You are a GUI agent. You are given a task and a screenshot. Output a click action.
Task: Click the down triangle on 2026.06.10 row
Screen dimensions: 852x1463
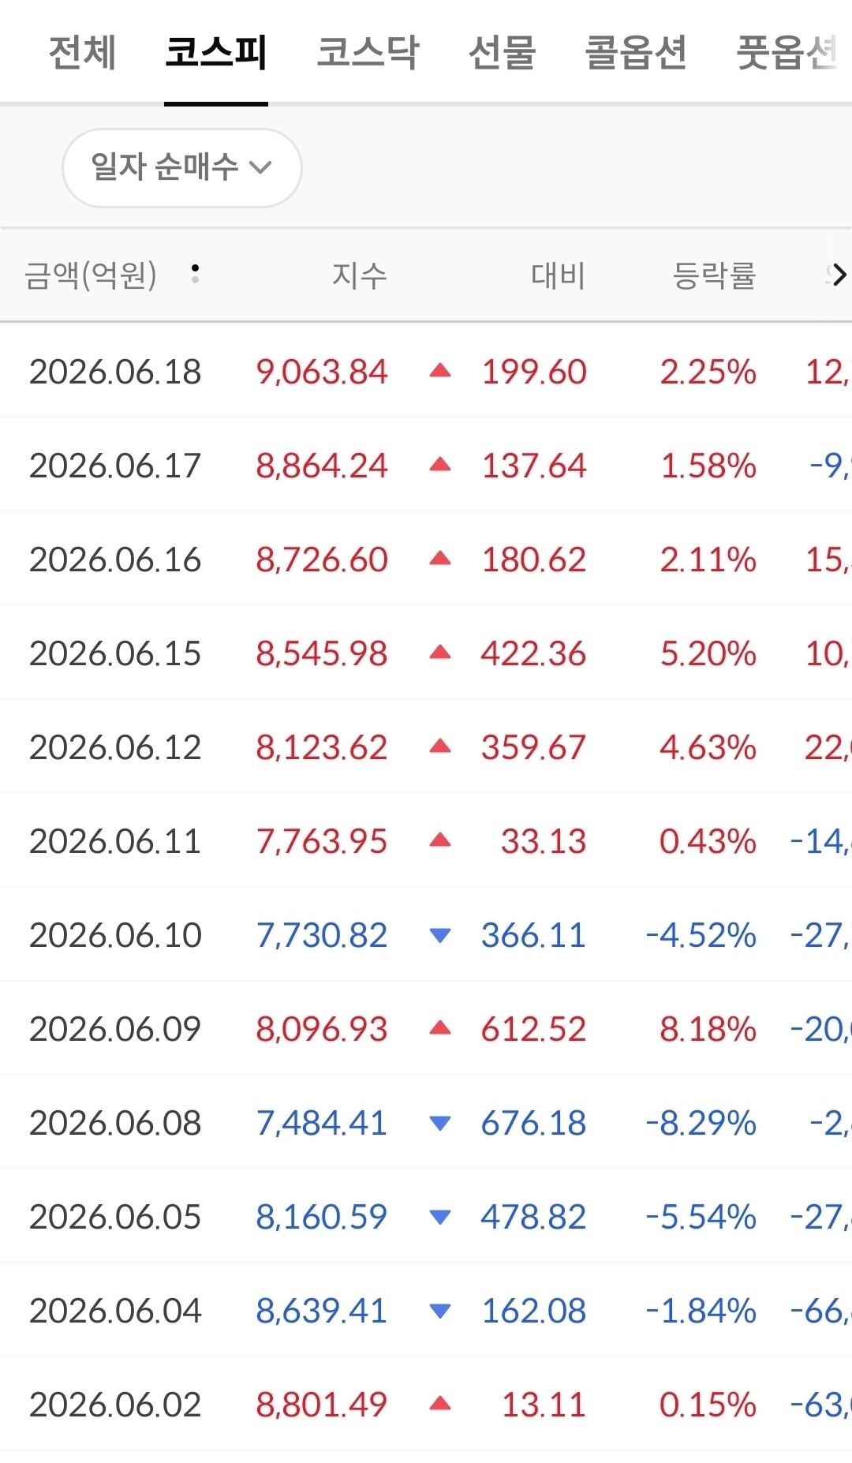440,935
